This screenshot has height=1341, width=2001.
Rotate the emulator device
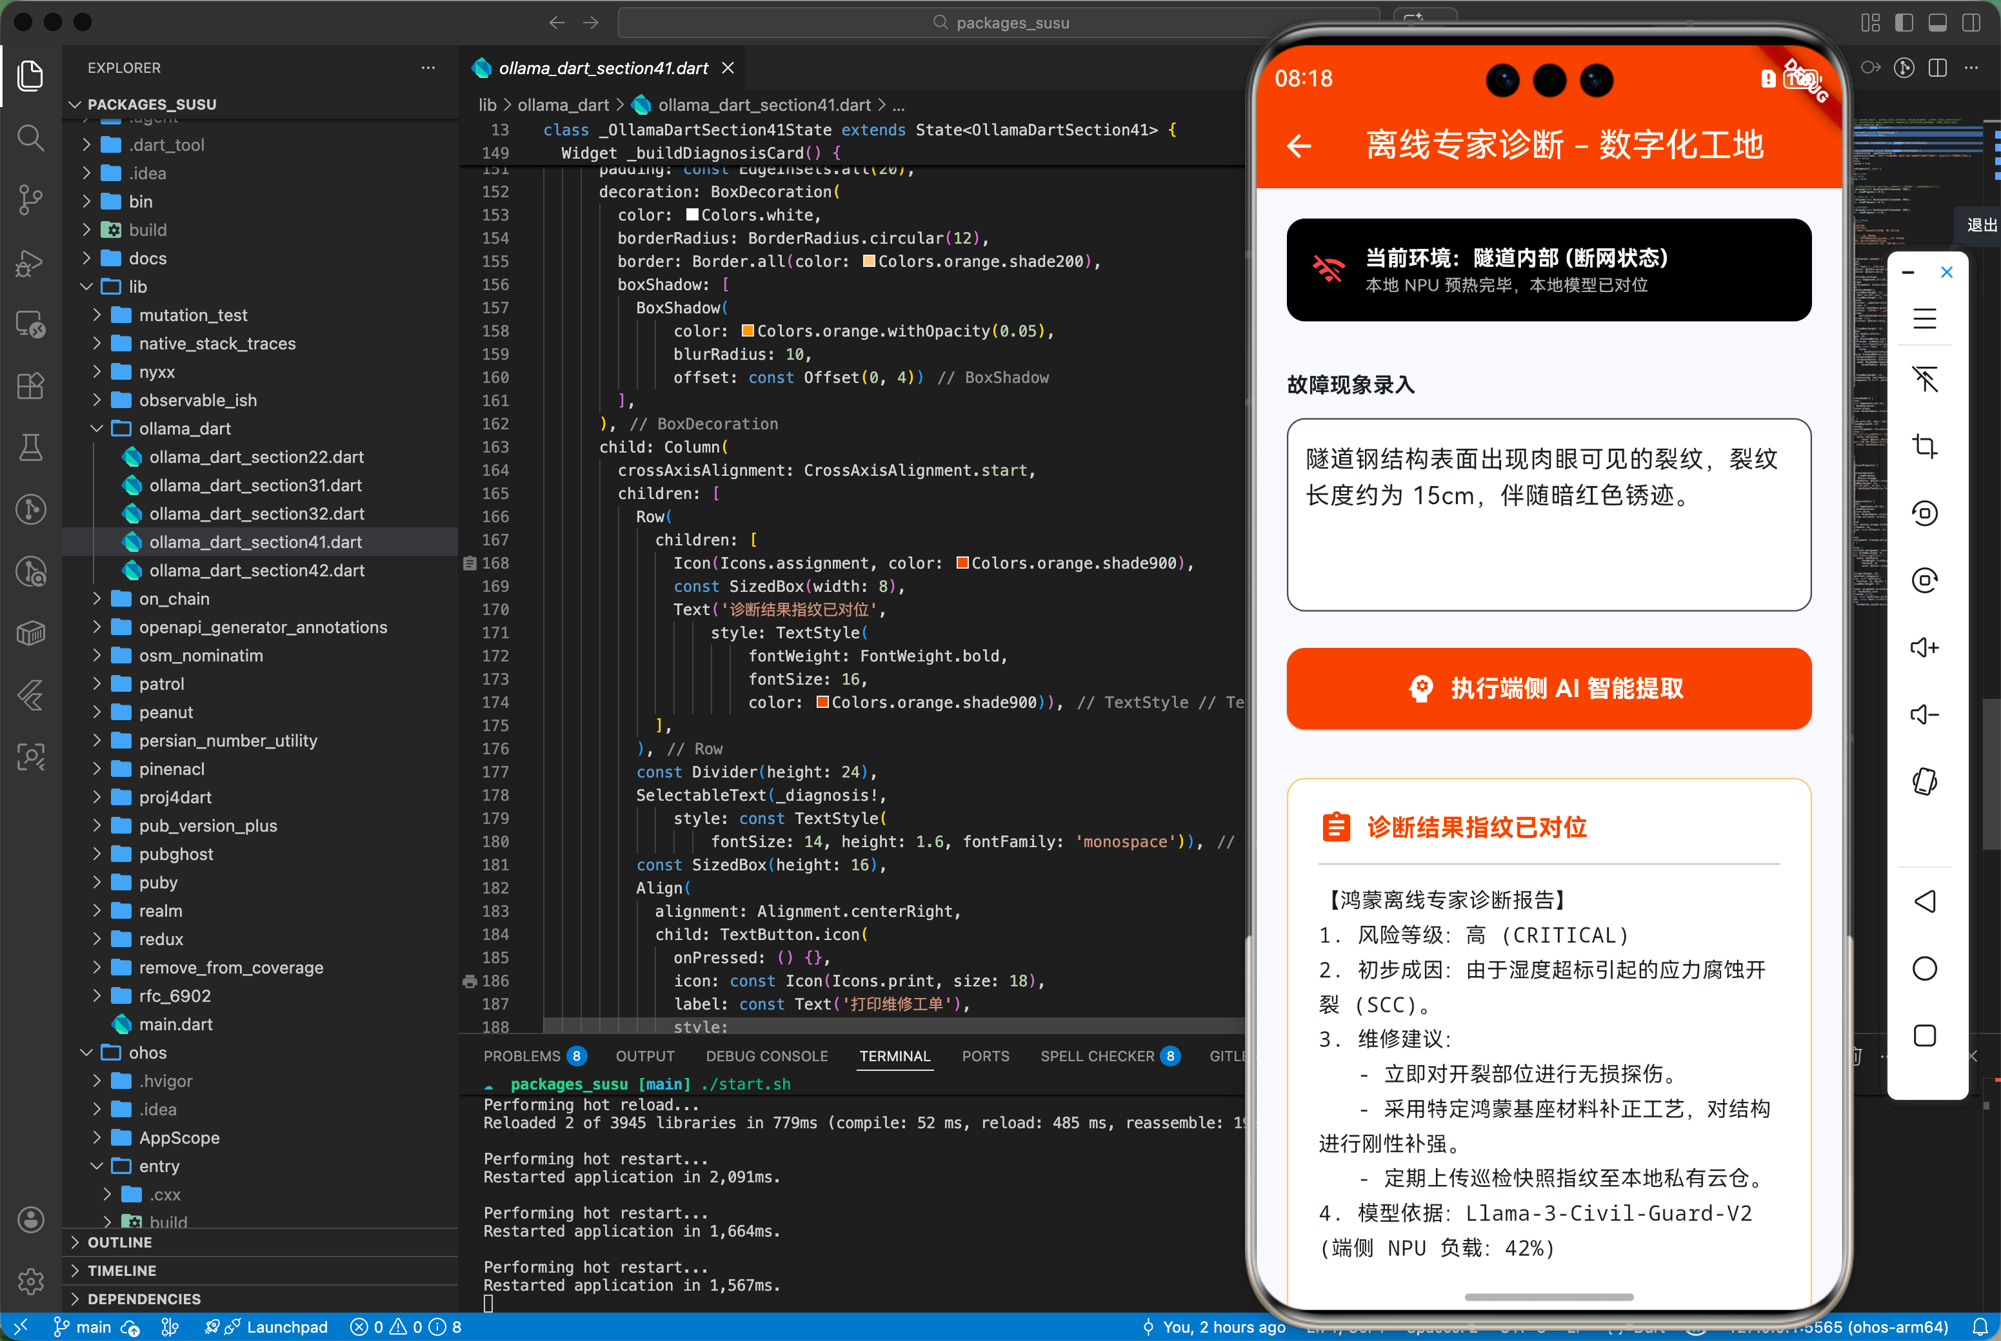coord(1925,781)
